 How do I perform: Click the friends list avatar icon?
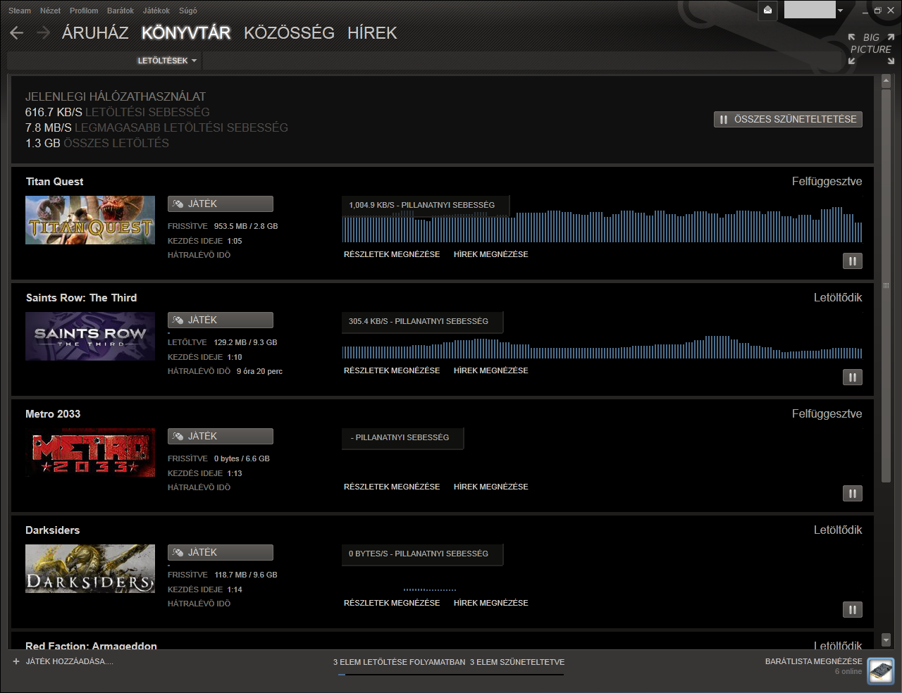pyautogui.click(x=881, y=670)
